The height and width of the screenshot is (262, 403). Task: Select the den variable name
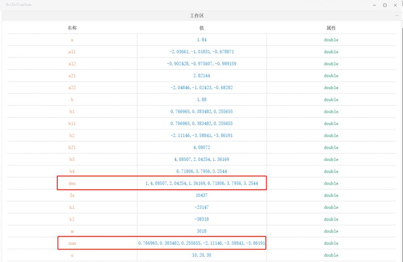tap(72, 183)
